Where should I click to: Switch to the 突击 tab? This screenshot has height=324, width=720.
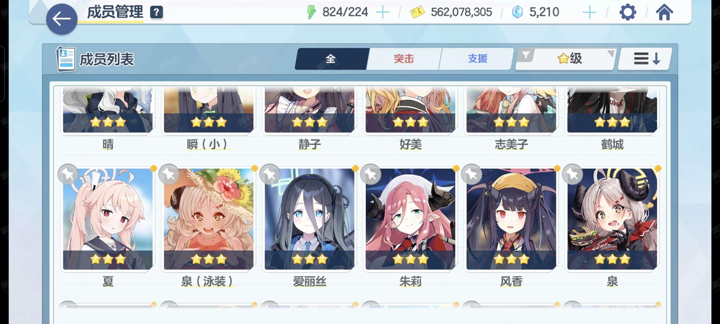point(404,59)
